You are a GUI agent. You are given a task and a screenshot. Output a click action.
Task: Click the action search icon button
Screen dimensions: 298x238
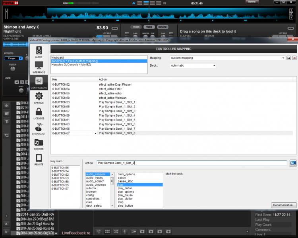pos(293,163)
